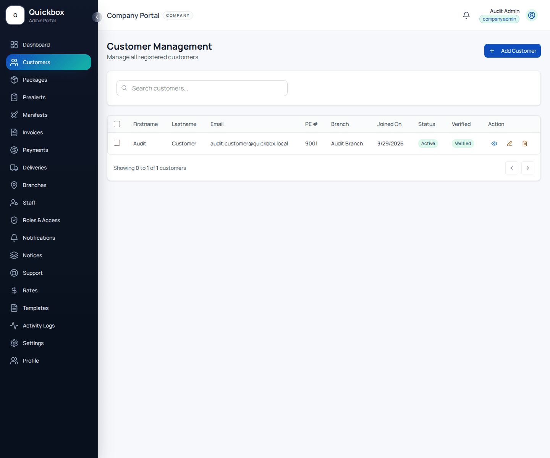Switch to the Activity Logs section
This screenshot has width=550, height=458.
point(38,326)
